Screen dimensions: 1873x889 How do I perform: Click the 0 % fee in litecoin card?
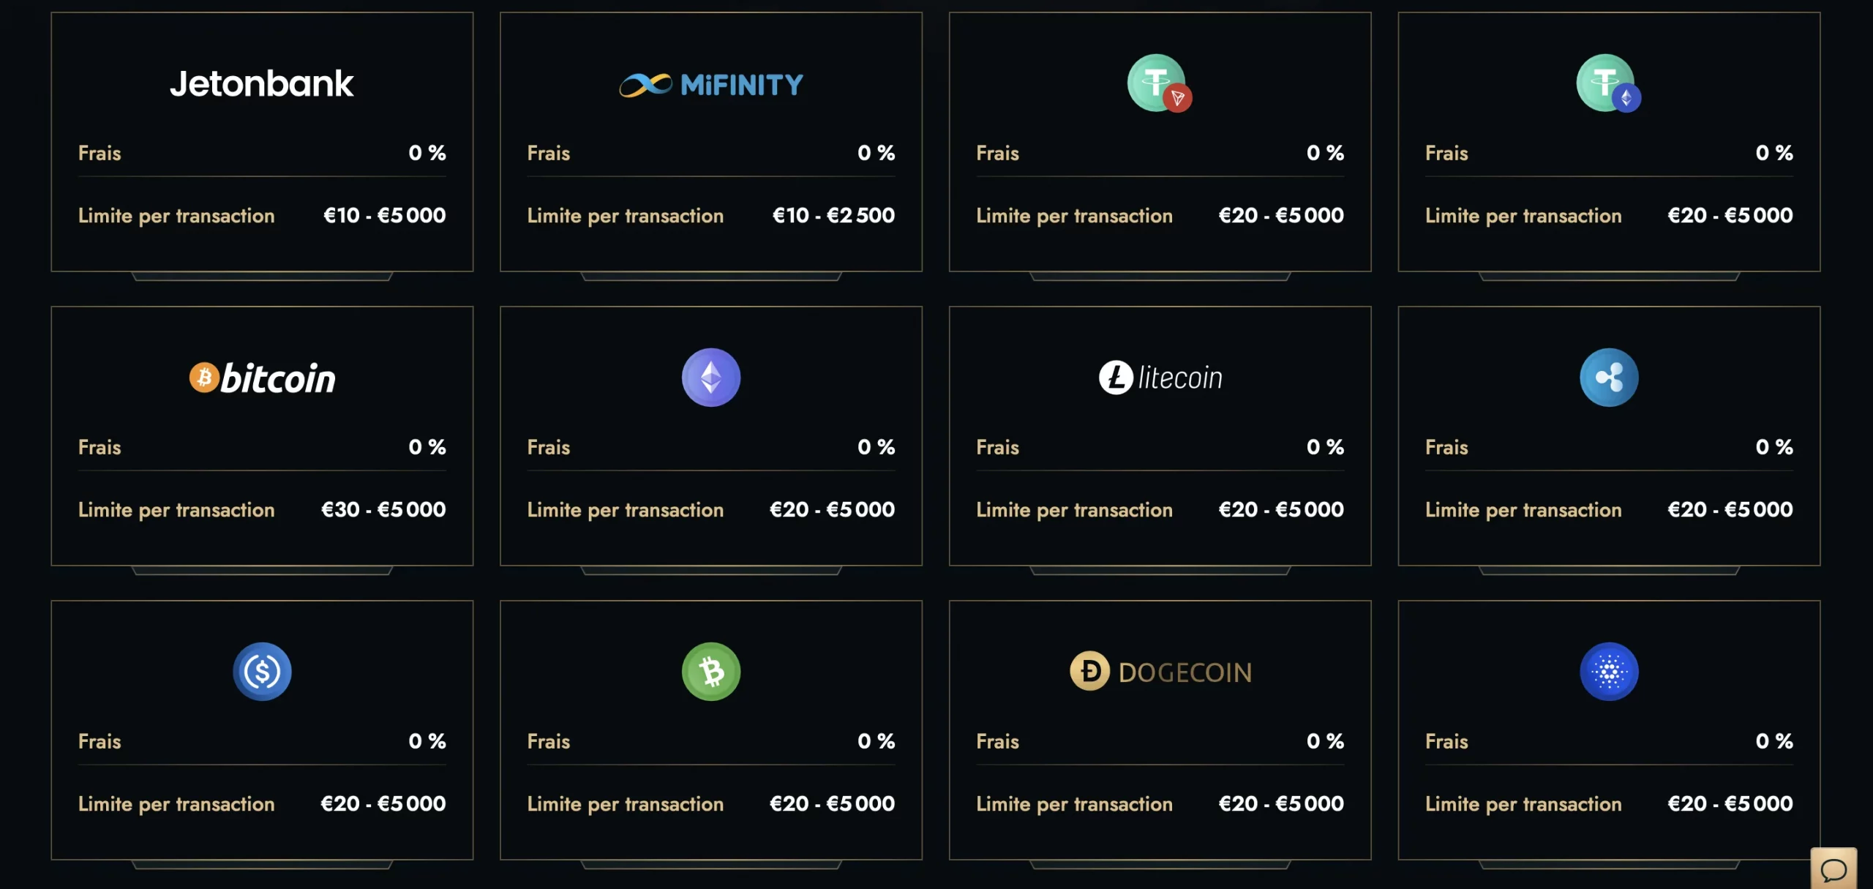coord(1325,447)
